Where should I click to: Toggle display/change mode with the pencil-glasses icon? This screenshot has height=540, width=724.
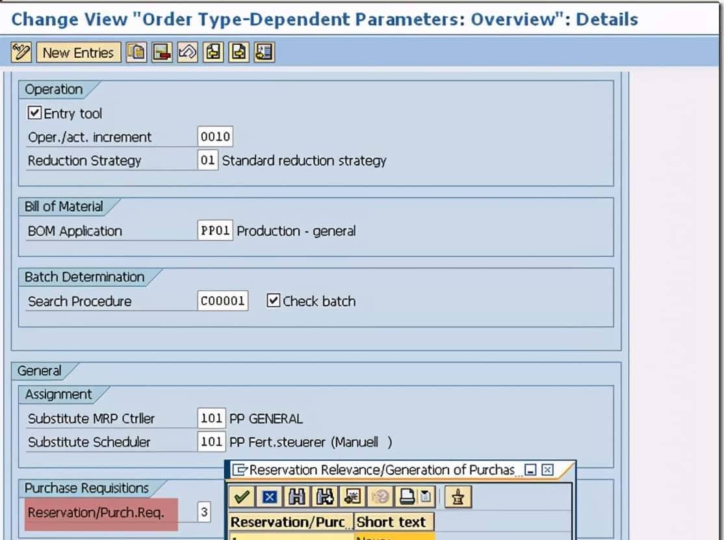pyautogui.click(x=21, y=52)
